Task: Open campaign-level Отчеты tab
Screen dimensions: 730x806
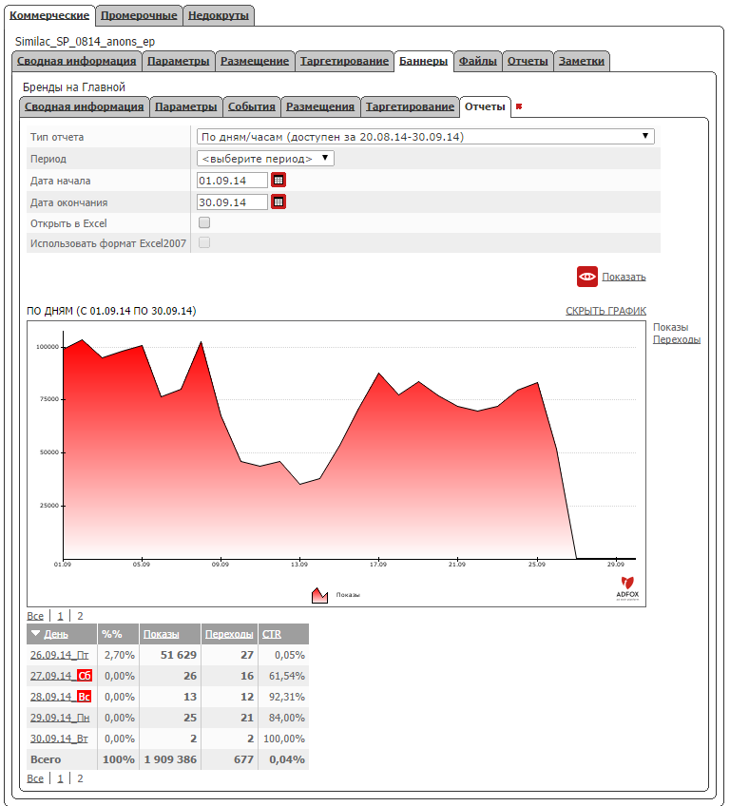Action: click(528, 61)
